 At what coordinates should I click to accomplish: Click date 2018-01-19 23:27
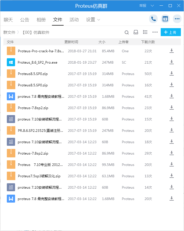(82, 63)
